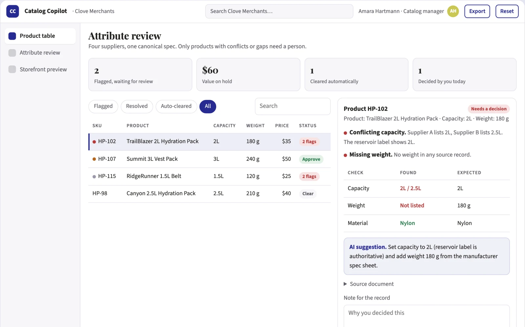Click the SKU column header
The height and width of the screenshot is (327, 525).
tap(97, 126)
